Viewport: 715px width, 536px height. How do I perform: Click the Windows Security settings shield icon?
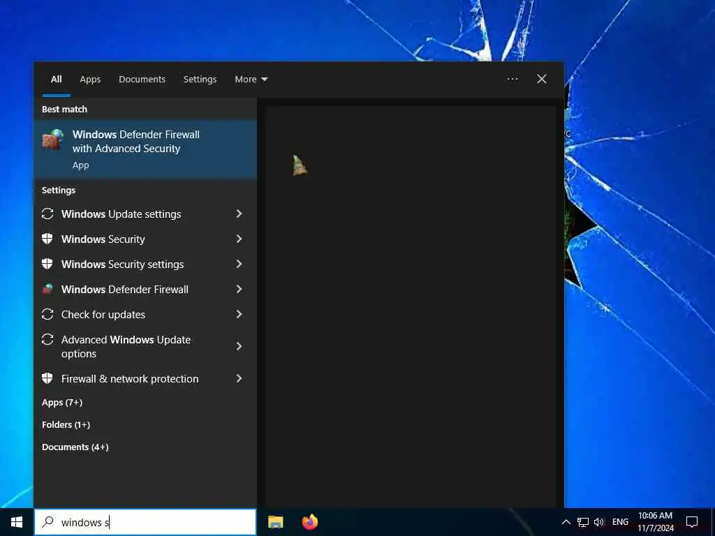pos(47,264)
